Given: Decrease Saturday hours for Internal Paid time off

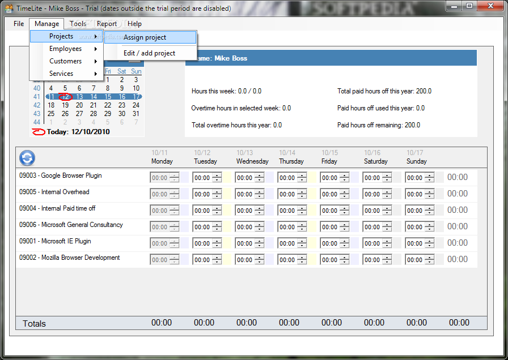Looking at the screenshot, I should (x=387, y=213).
